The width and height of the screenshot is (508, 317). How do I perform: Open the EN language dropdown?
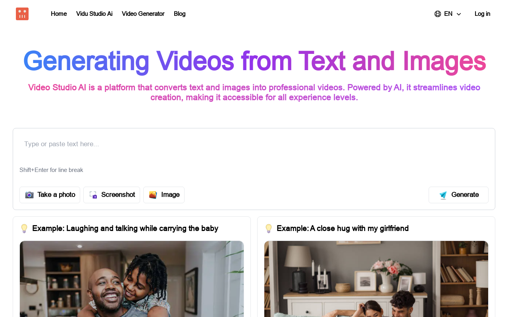click(x=448, y=14)
